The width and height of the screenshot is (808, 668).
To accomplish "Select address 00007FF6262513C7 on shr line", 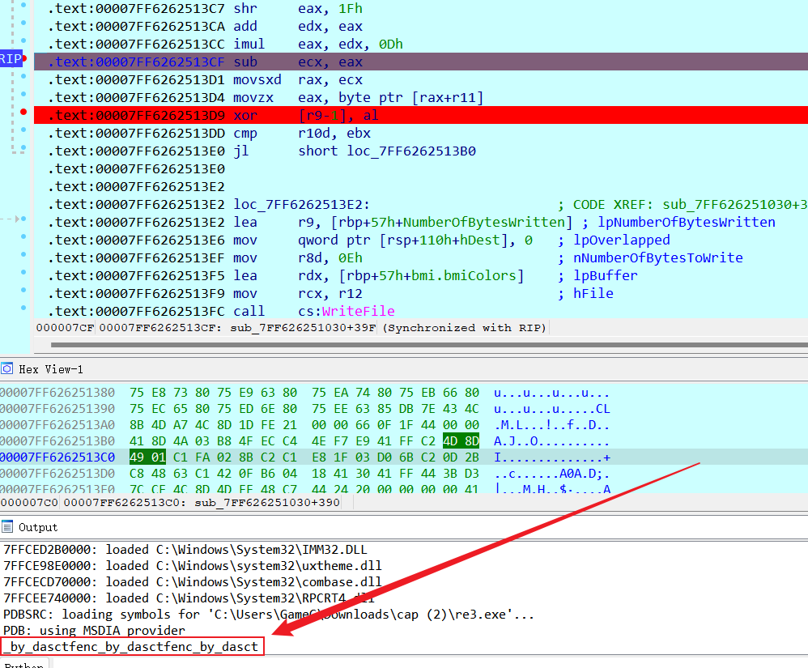I will 160,9.
